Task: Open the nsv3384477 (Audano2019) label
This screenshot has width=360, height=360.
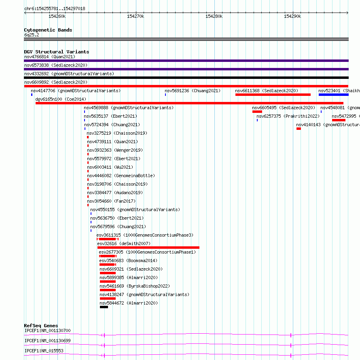Action: pyautogui.click(x=115, y=193)
